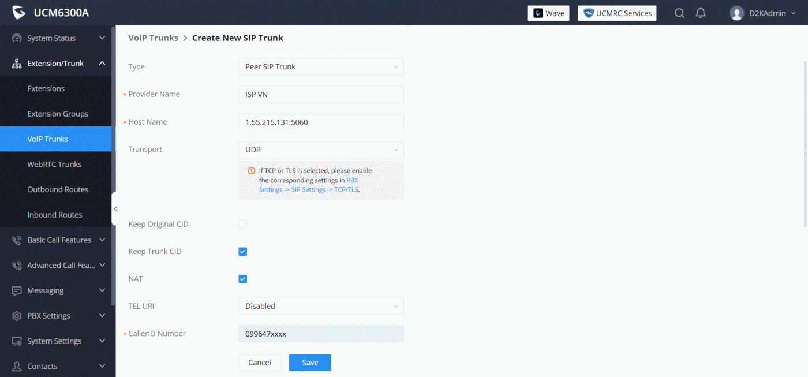Open PBX Settings using its gear icon
The width and height of the screenshot is (808, 377).
tap(15, 316)
